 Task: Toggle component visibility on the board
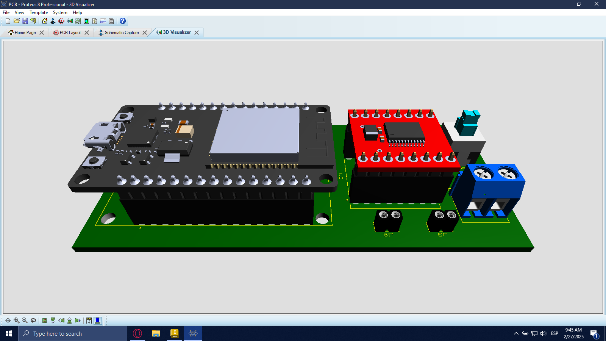98,321
